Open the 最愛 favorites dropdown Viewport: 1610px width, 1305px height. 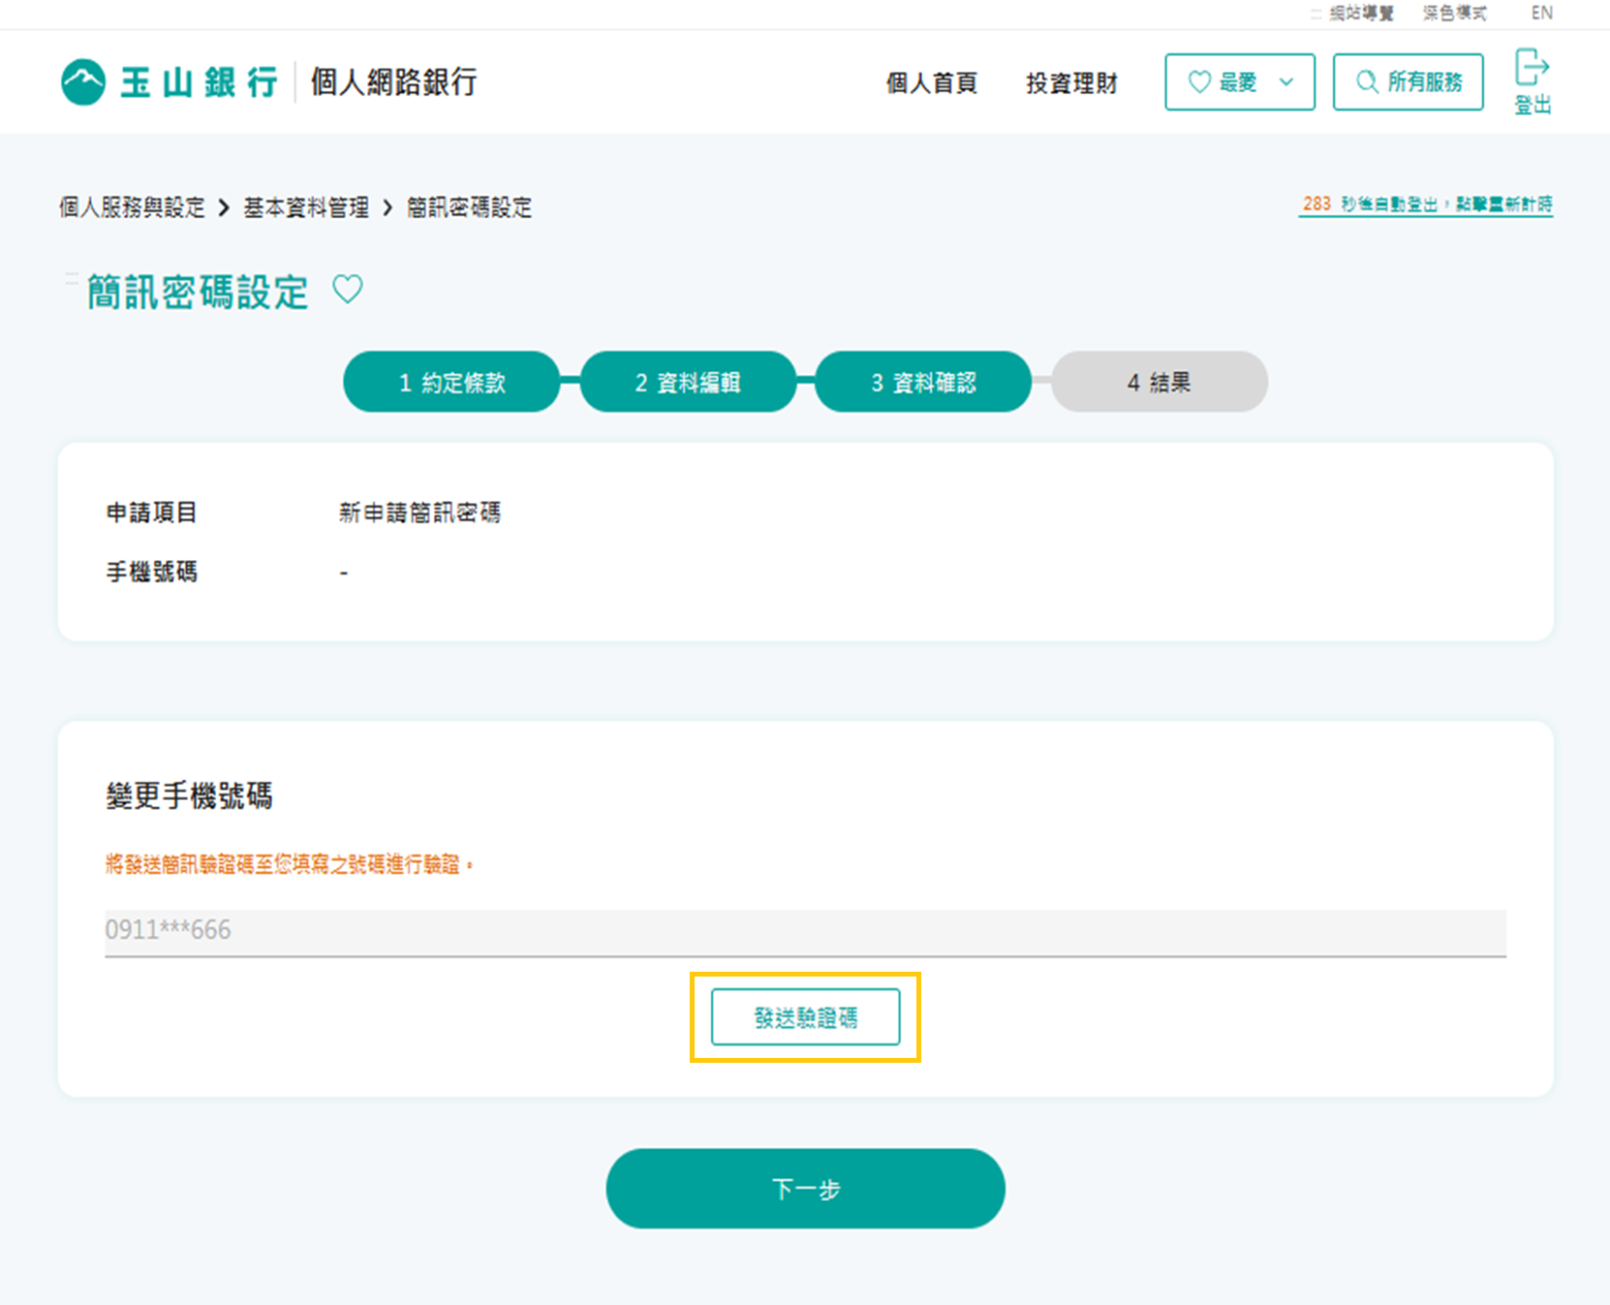click(1240, 82)
